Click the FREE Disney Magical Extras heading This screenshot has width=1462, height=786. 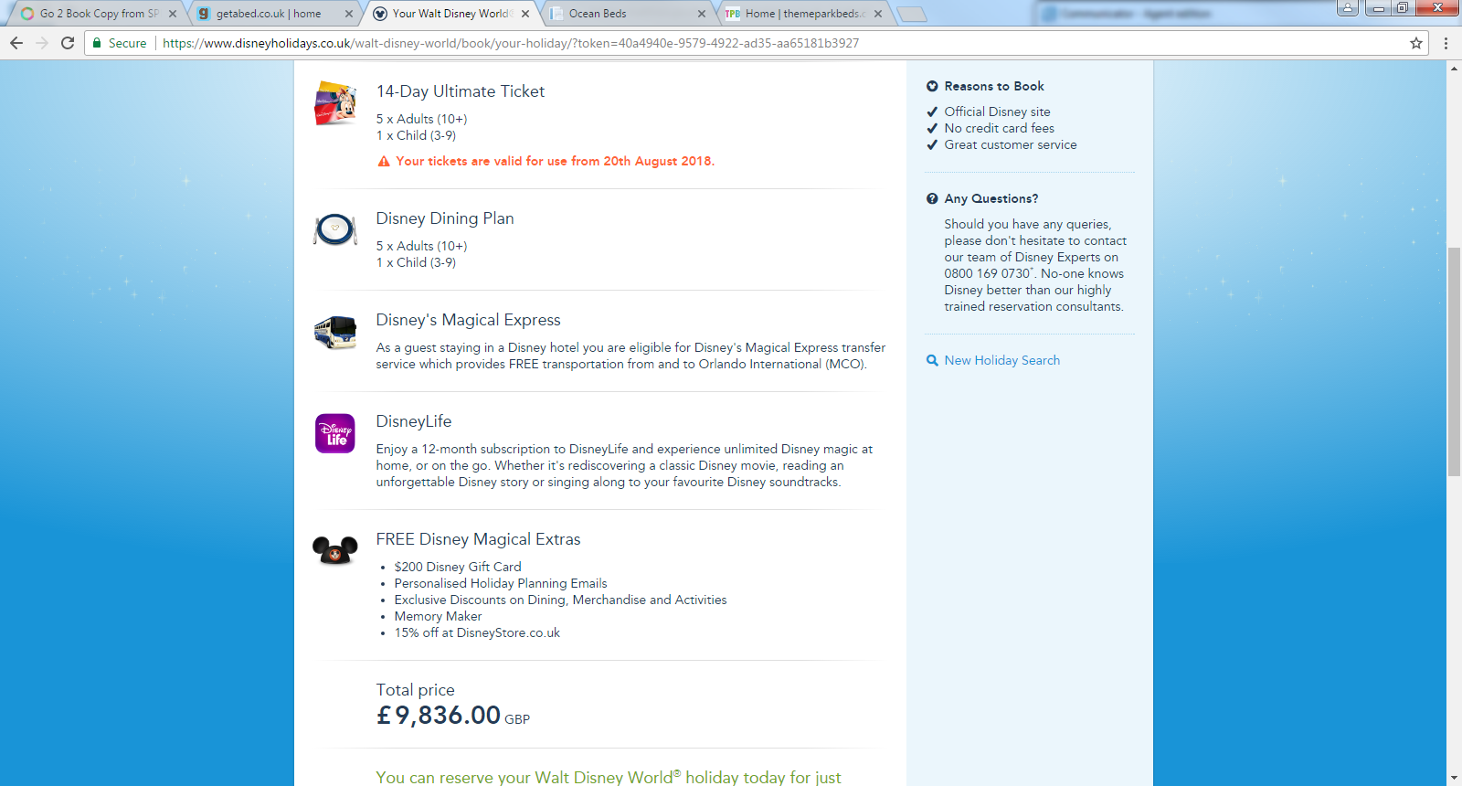[479, 539]
